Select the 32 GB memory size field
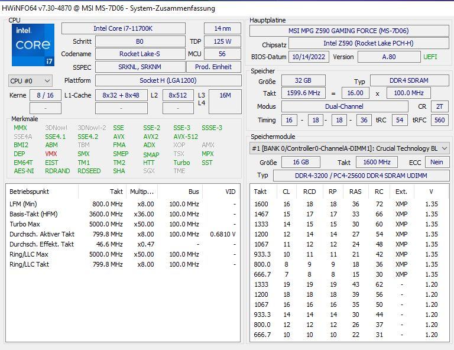This screenshot has width=454, height=350. [303, 80]
